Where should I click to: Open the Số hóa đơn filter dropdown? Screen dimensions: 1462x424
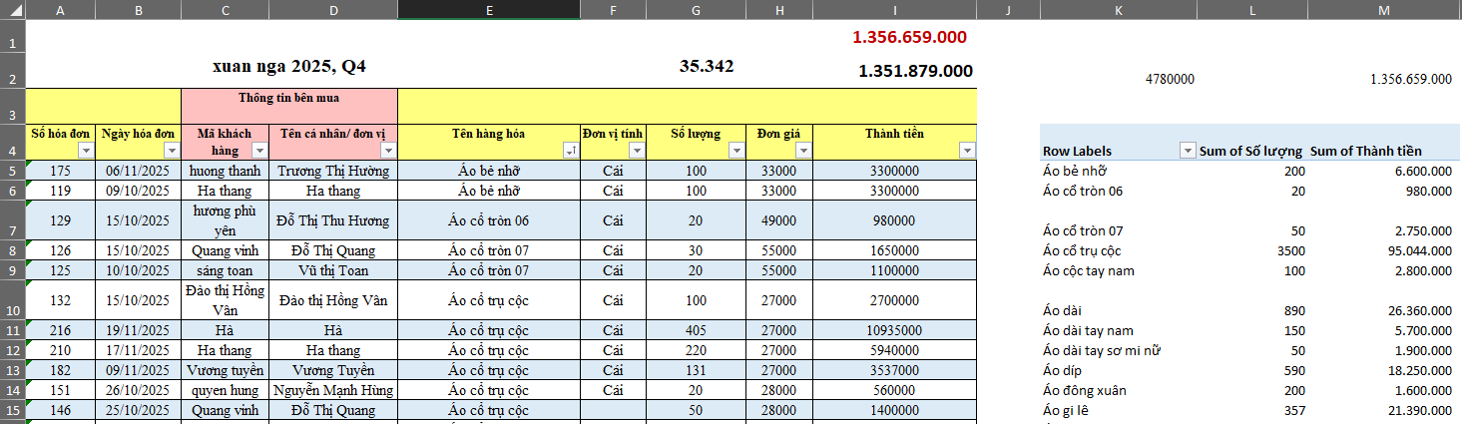85,151
